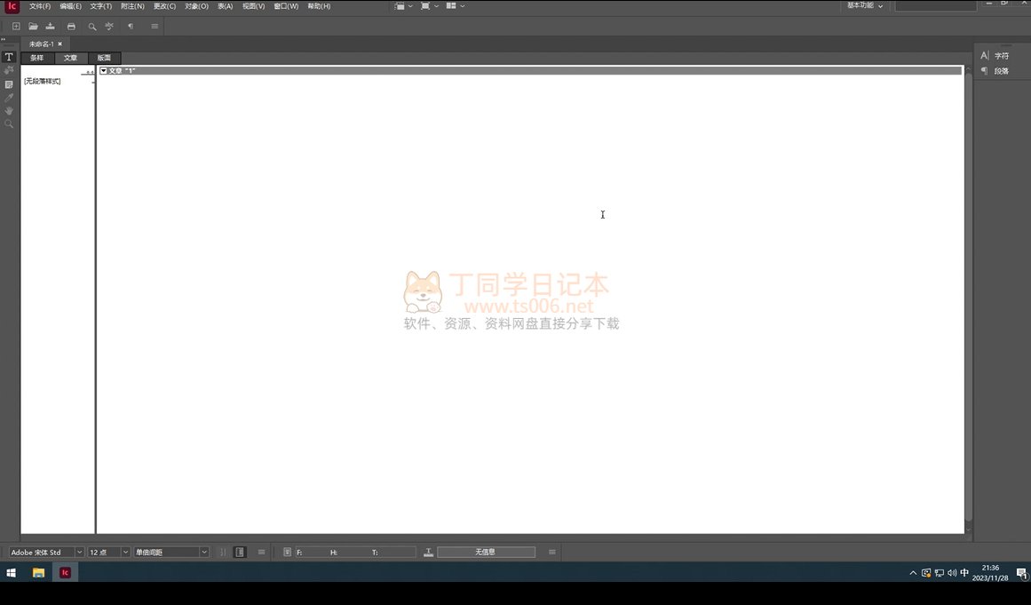
Task: Collapse the 文章 "1" story triangle
Action: 103,70
